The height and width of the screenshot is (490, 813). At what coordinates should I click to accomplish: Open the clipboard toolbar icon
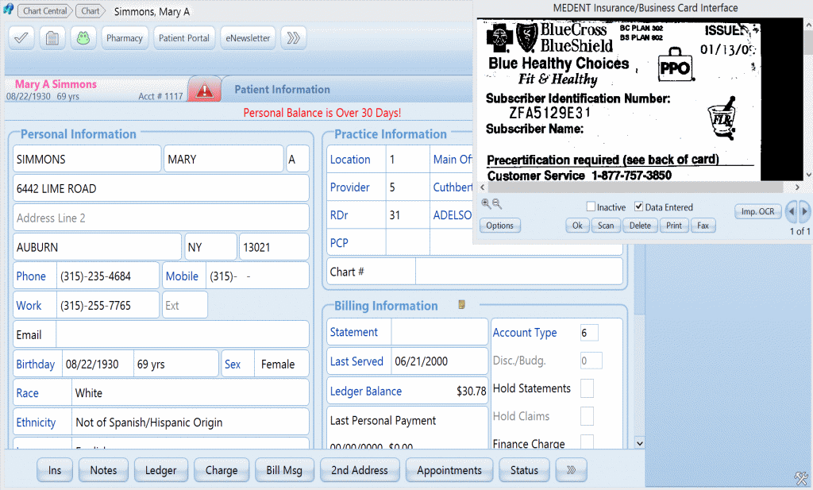coord(52,38)
